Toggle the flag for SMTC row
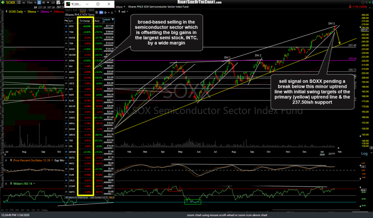This screenshot has width=373, height=218. [x=66, y=192]
